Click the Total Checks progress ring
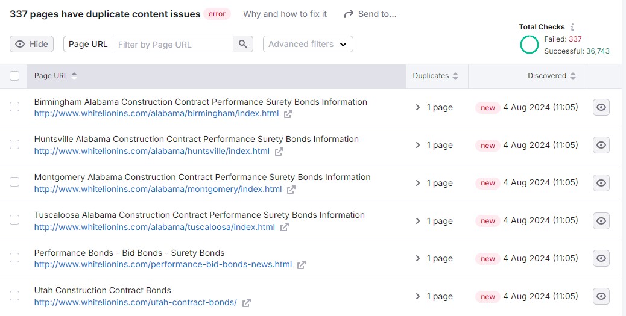The image size is (626, 316). 529,45
